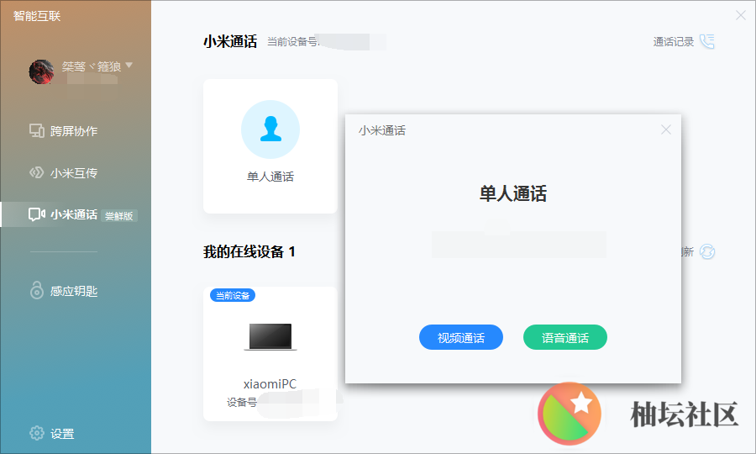Open 设置 via the gear icon
756x454 pixels.
point(37,434)
